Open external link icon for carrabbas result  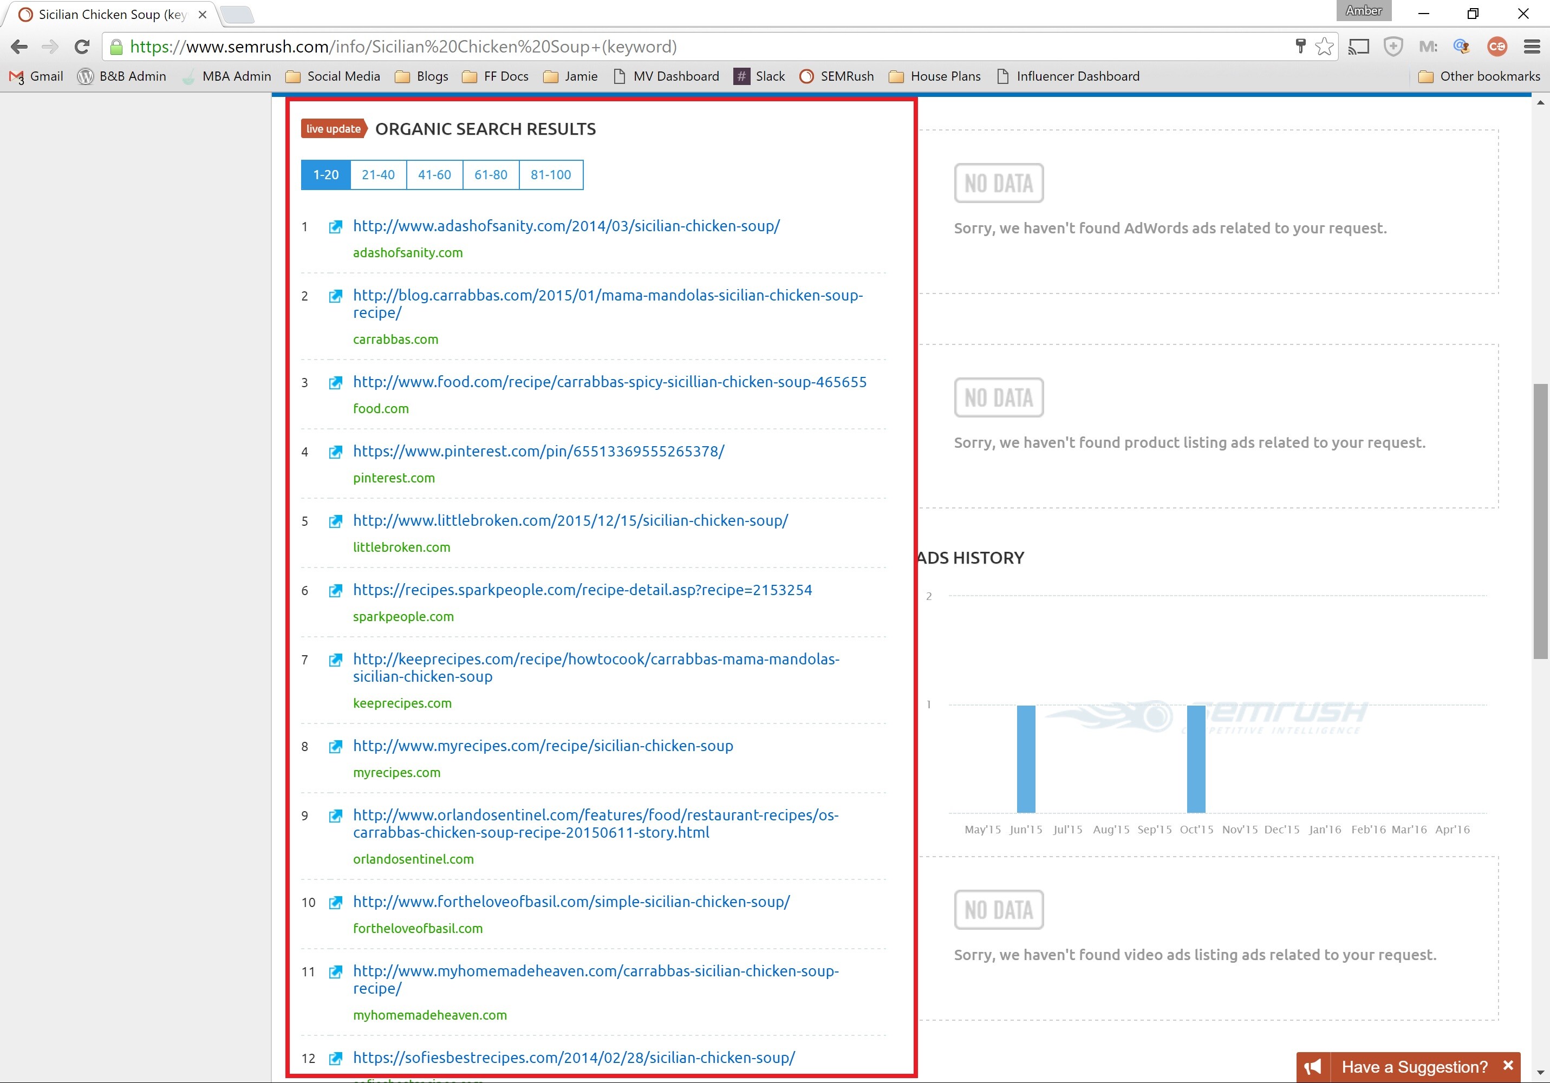click(x=335, y=296)
